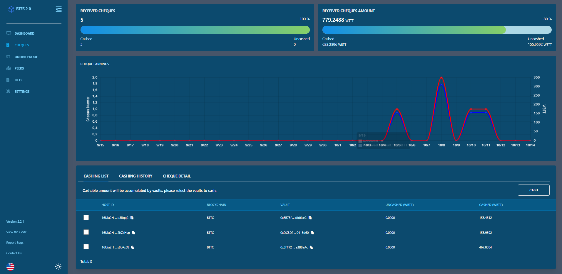
Task: Click the Received Cheques progress bar
Action: point(195,30)
